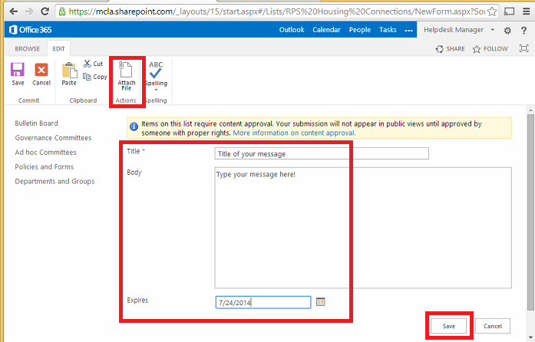Click the browser back arrow
The height and width of the screenshot is (342, 535).
14,12
